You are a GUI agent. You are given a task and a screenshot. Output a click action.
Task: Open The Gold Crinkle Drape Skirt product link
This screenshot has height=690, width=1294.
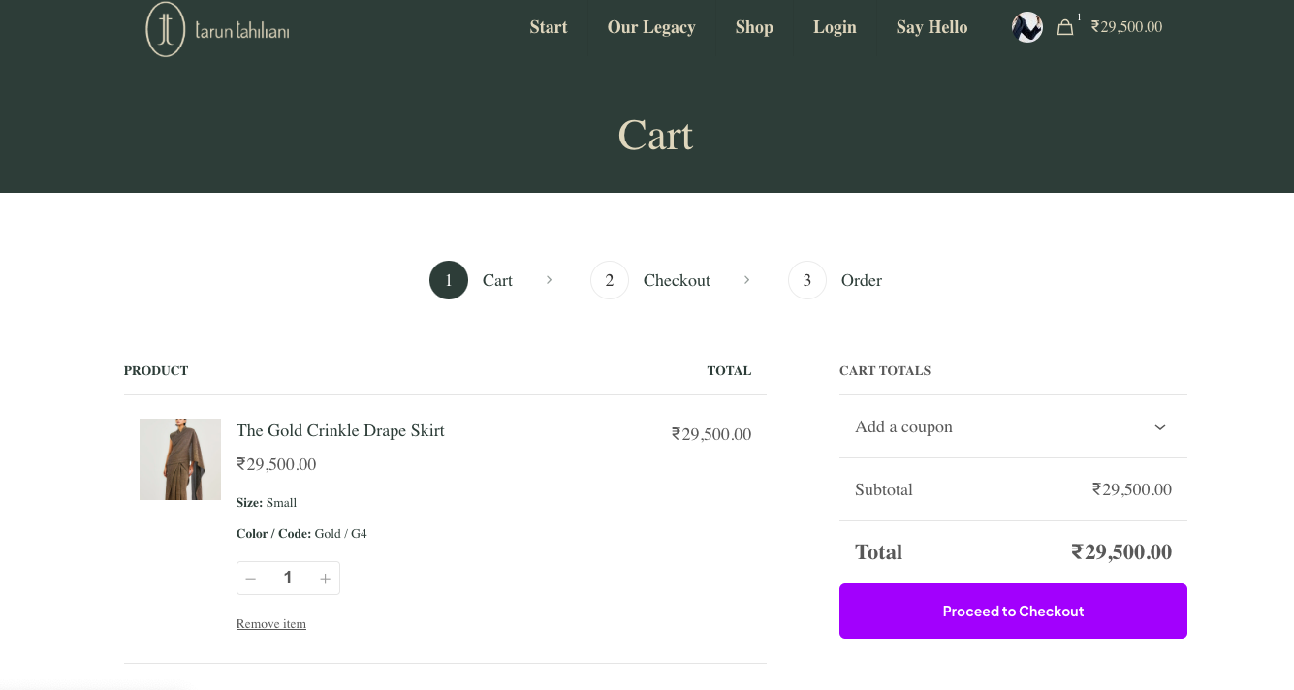tap(340, 430)
